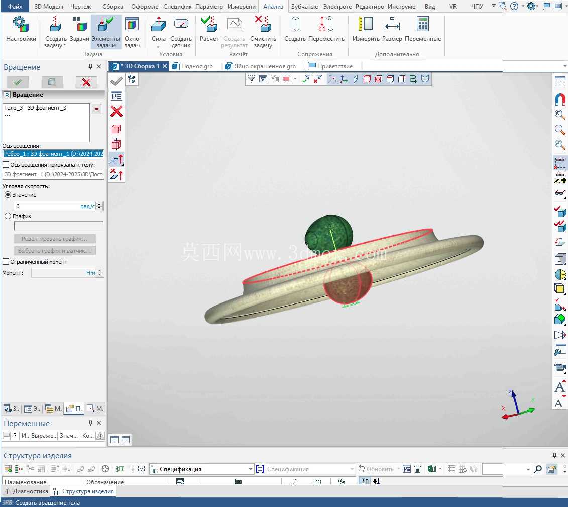The width and height of the screenshot is (568, 507).
Task: Open the second Спецификация combo dropdown
Action: click(352, 469)
